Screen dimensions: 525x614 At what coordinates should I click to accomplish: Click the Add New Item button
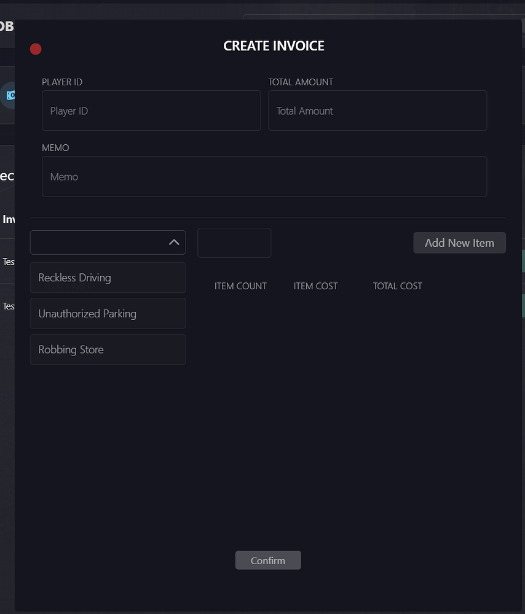459,243
